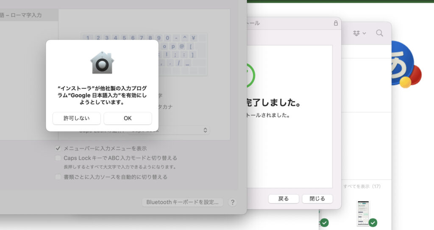434x230 pixels.
Task: Click the search magnifier in Finder window
Action: coord(379,33)
